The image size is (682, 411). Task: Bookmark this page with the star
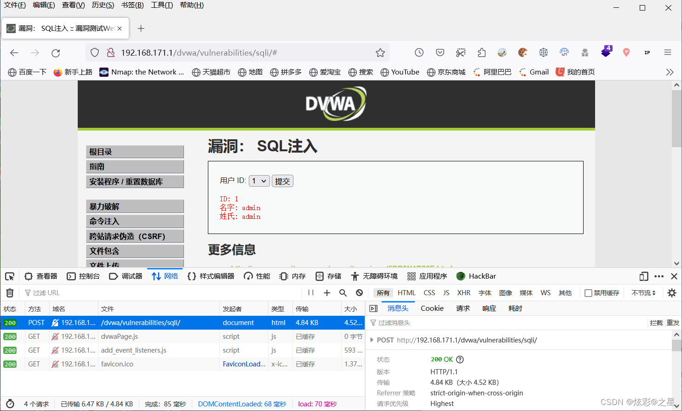coord(380,53)
